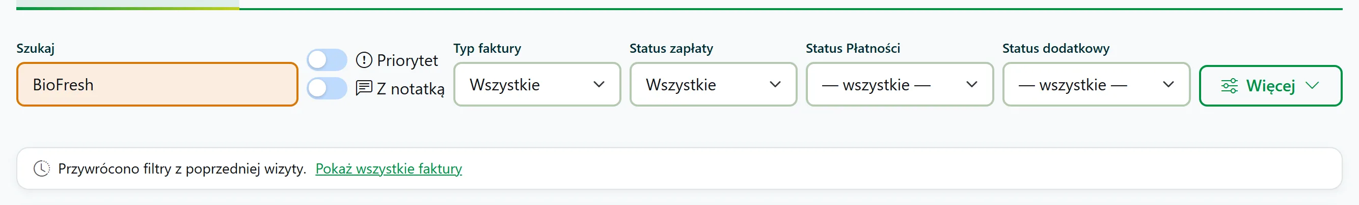Viewport: 1359px width, 205px height.
Task: Click the Z notatką note icon
Action: point(364,88)
